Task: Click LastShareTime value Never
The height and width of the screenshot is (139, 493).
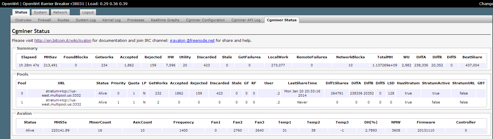Action: [302, 102]
